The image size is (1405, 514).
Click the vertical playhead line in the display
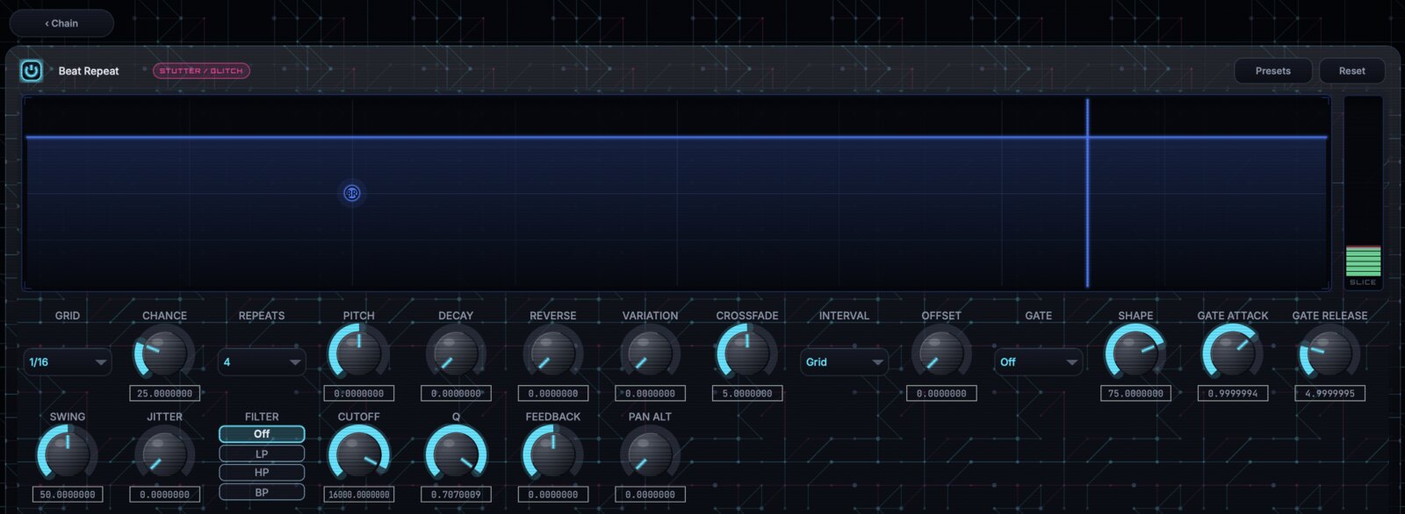click(1087, 193)
